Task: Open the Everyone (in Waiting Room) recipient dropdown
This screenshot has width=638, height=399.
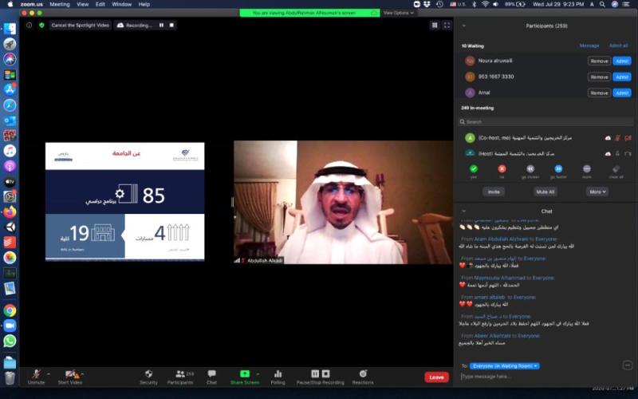Action: 505,366
